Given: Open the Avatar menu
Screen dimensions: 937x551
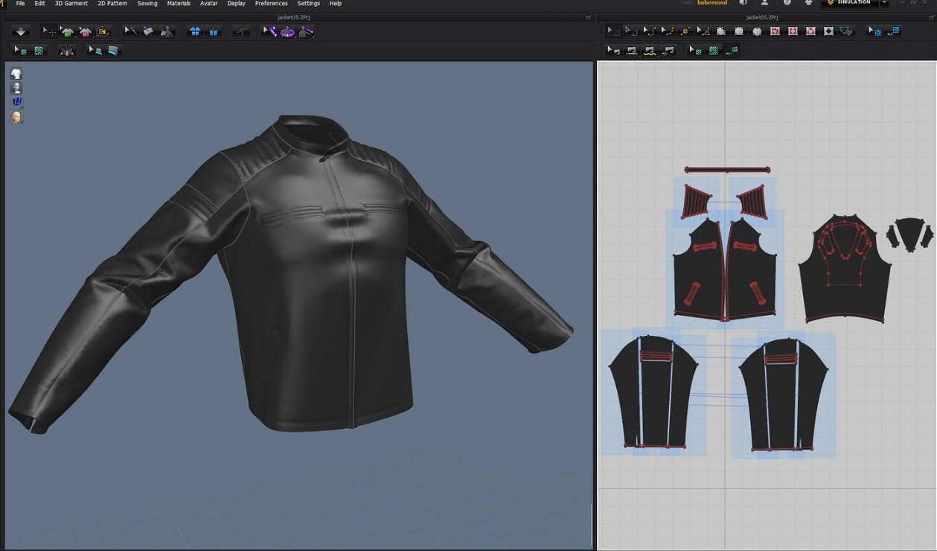Looking at the screenshot, I should (x=208, y=4).
